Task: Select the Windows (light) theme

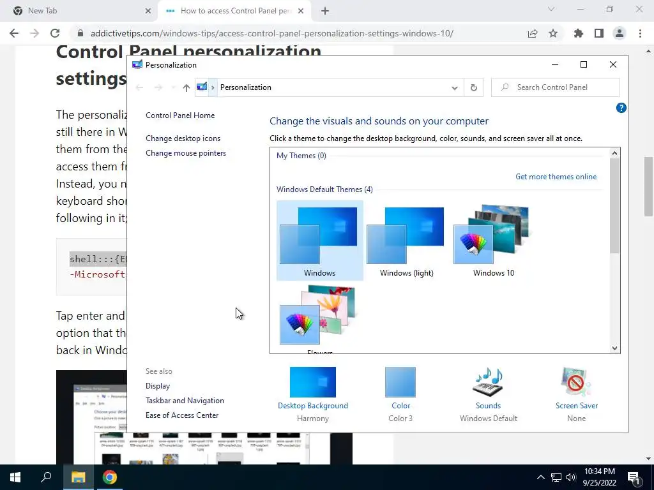Action: point(406,241)
